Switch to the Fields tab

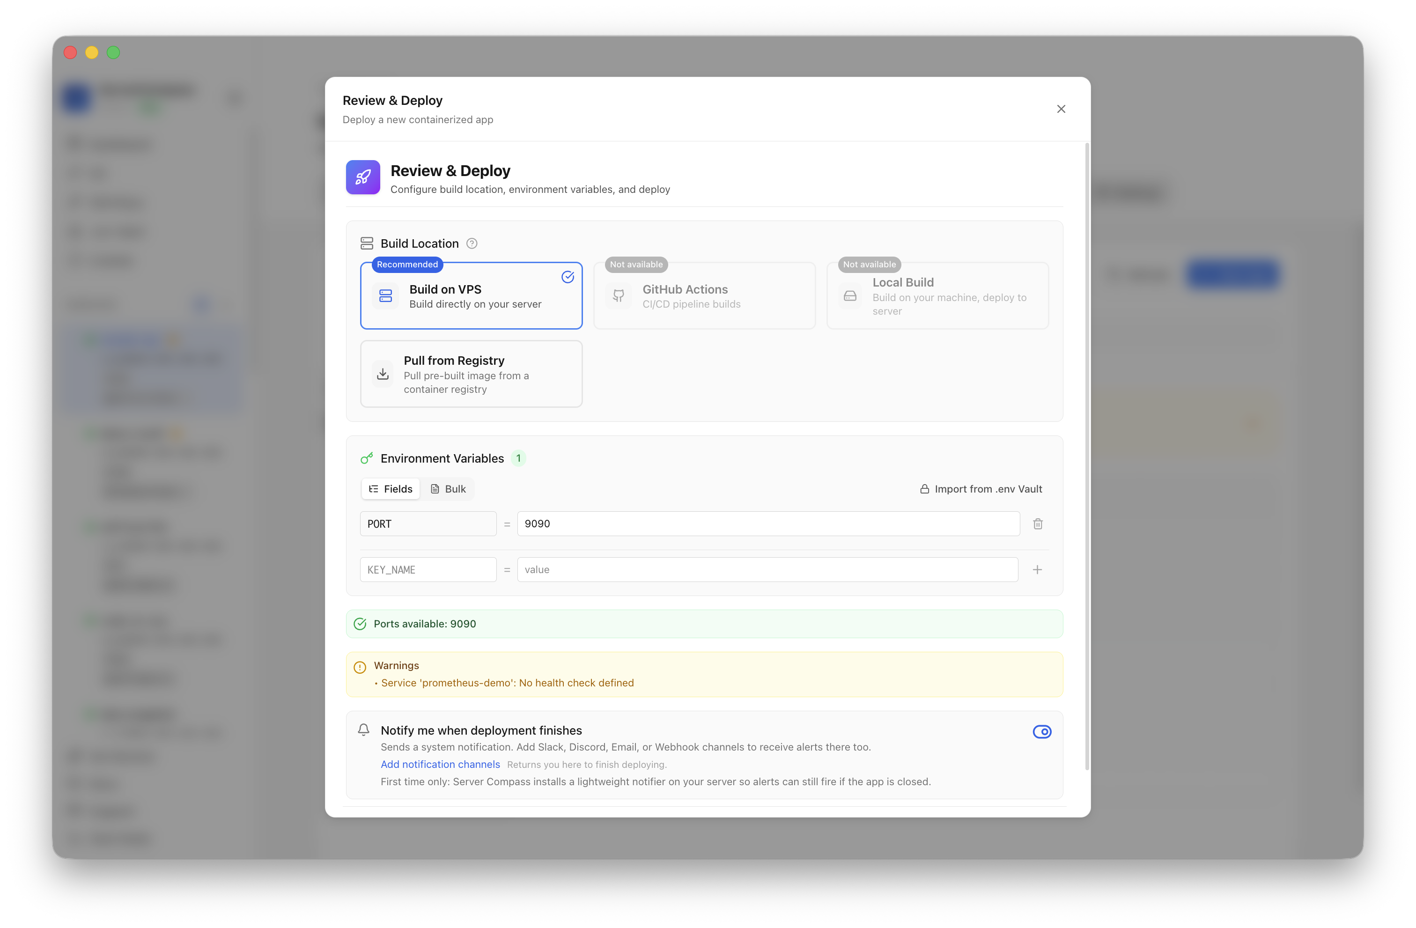(391, 489)
